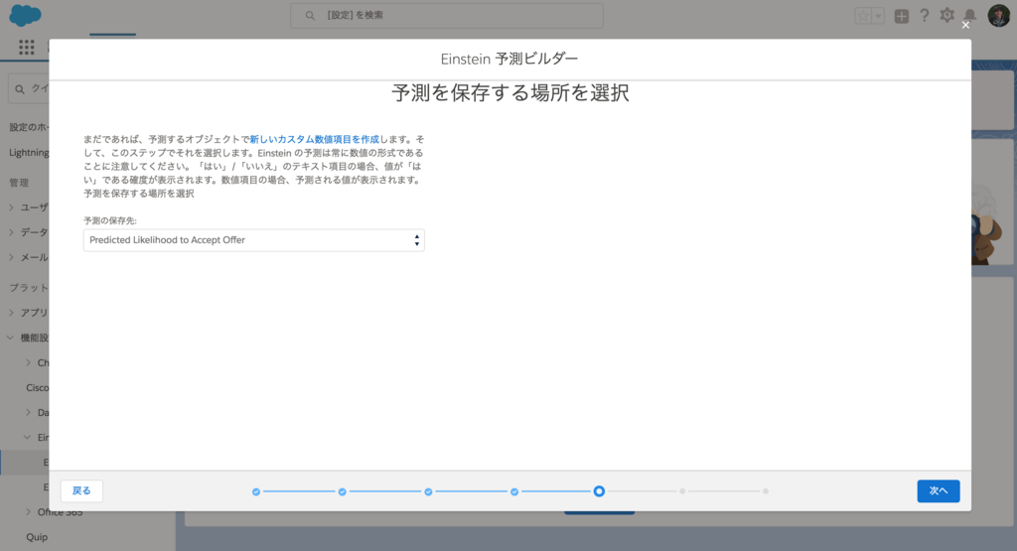
Task: Open the user profile avatar
Action: 999,16
